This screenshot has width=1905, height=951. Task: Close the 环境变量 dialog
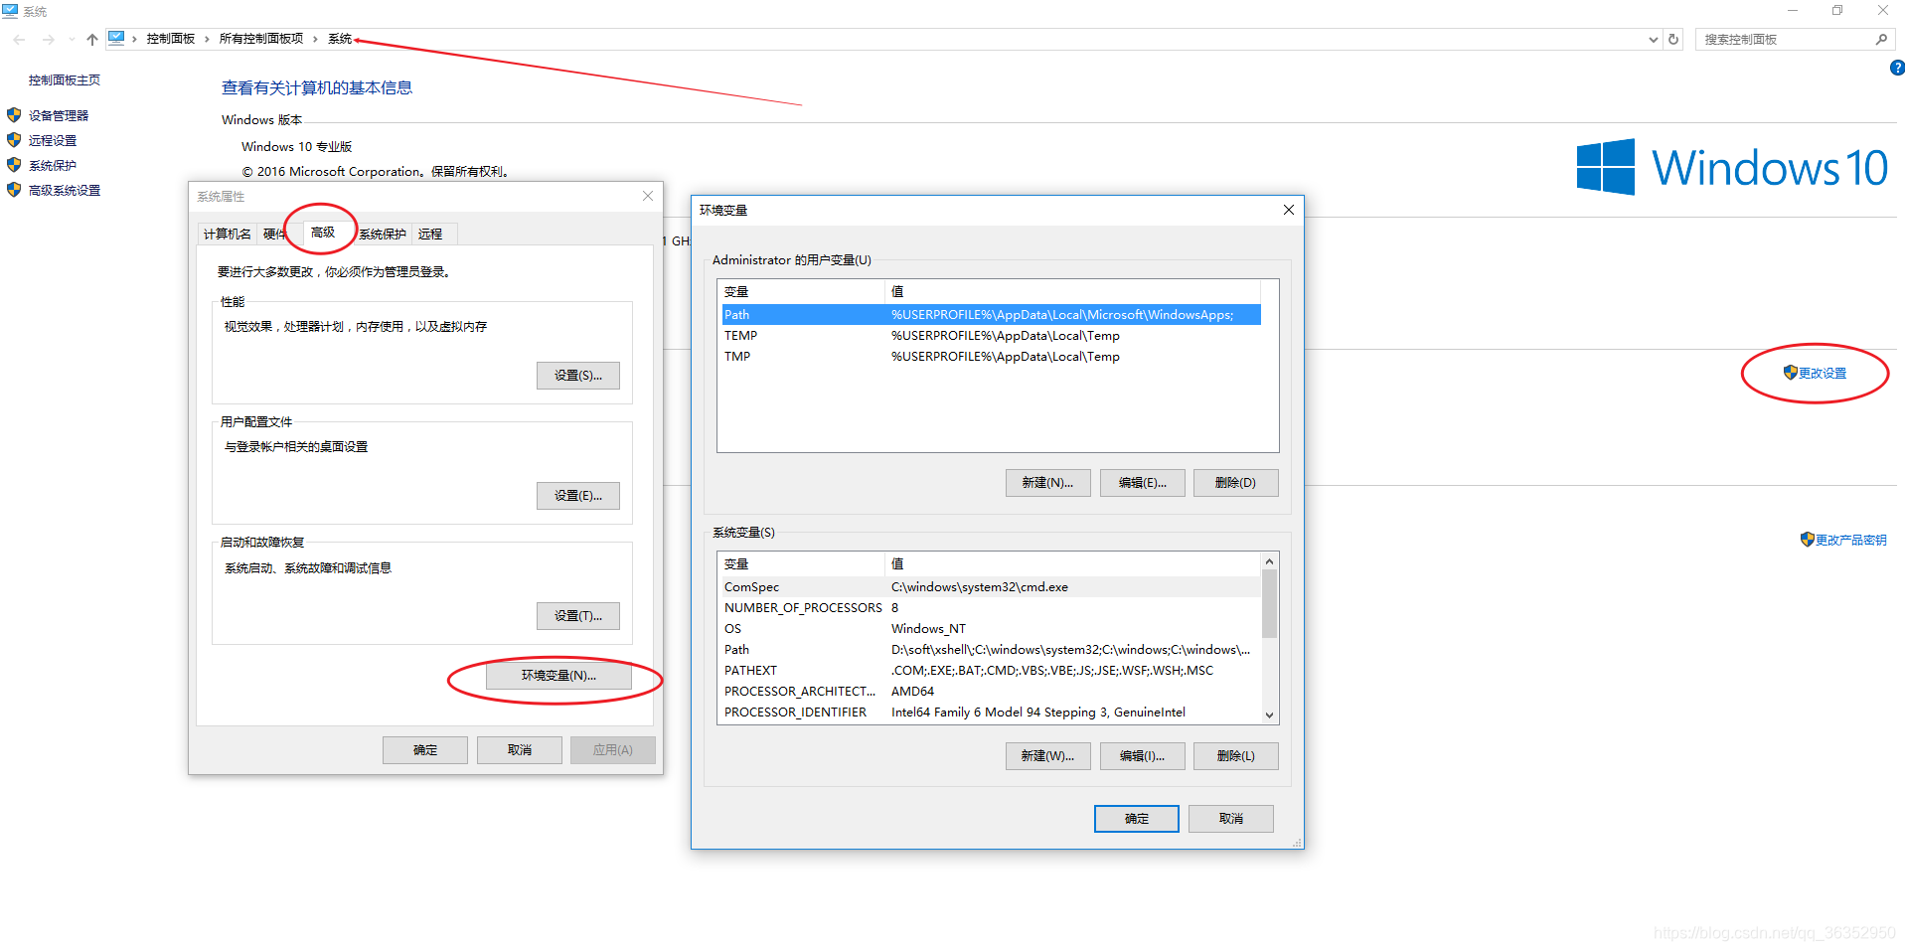tap(1288, 210)
